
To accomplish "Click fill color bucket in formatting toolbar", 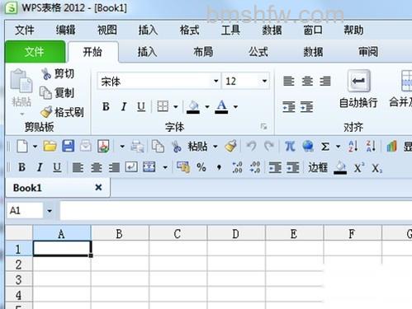I will click(340, 167).
